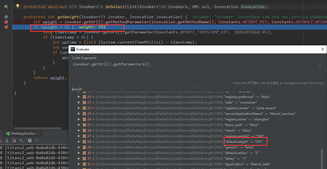Click the Drop Frame icon with red X
Viewport: 327px width, 169px height.
point(14,140)
